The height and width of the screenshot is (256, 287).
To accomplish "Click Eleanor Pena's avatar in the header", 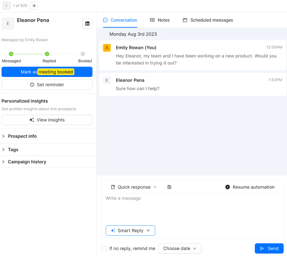I will tap(8, 24).
